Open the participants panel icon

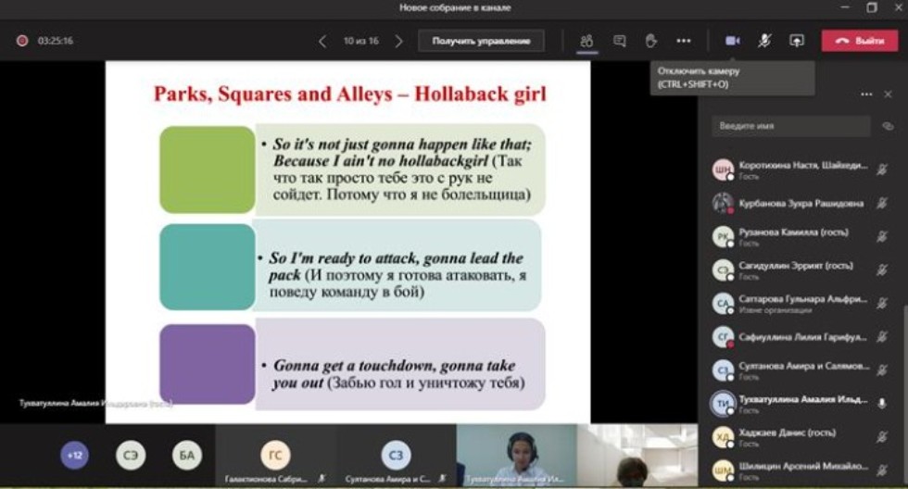pos(586,41)
